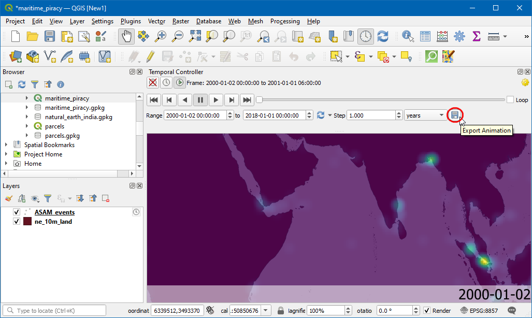The height and width of the screenshot is (318, 532).
Task: Open the map scale dropdown arrow
Action: point(266,311)
